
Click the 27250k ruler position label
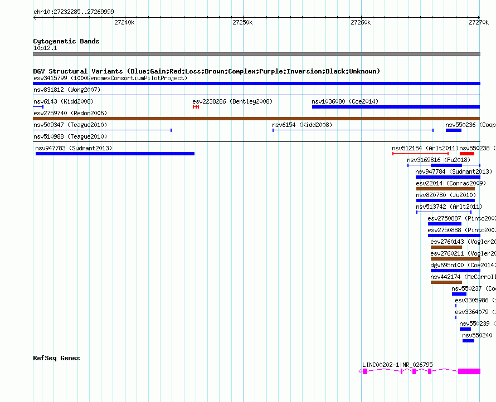(242, 22)
